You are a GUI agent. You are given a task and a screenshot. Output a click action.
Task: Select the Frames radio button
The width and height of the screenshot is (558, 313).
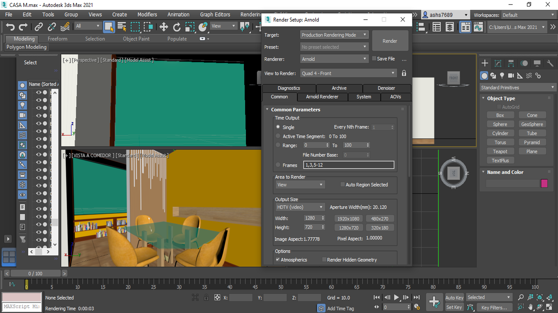tap(278, 165)
